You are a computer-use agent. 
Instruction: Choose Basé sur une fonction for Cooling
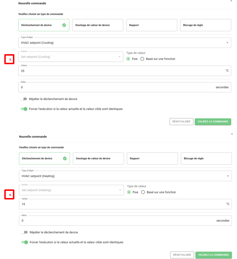[x=143, y=59]
